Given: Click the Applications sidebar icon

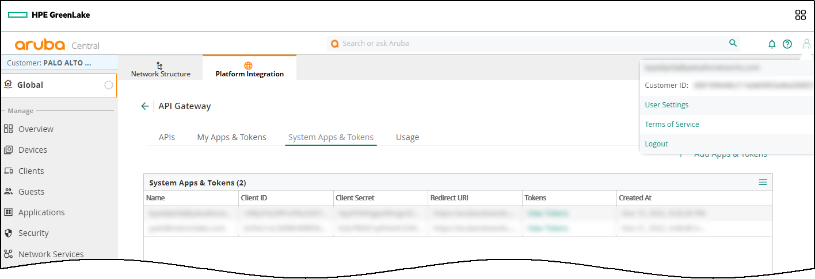Looking at the screenshot, I should pyautogui.click(x=8, y=212).
